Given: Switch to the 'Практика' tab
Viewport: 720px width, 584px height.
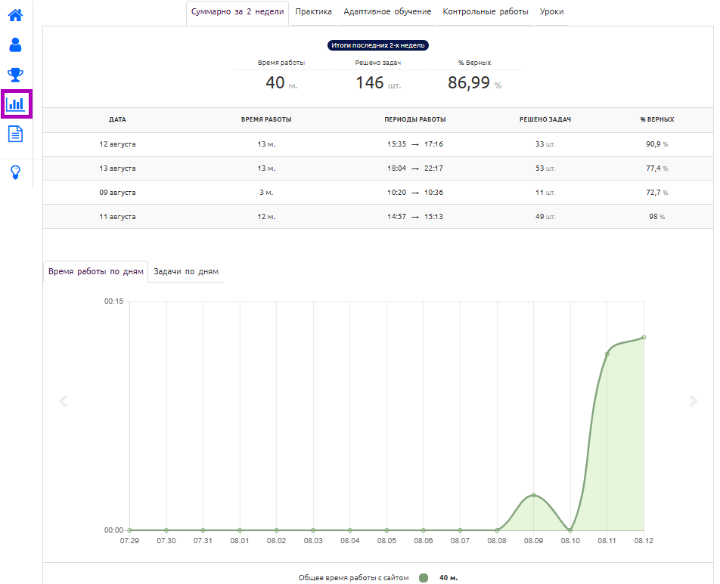Looking at the screenshot, I should coord(314,12).
